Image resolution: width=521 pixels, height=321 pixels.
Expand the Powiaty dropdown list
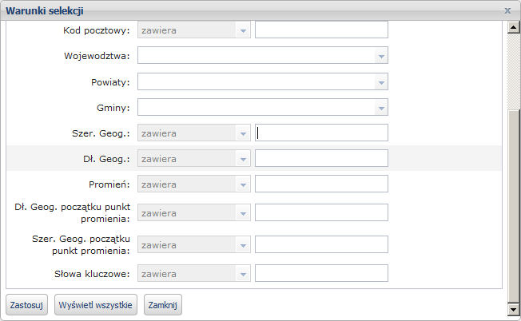click(x=381, y=82)
